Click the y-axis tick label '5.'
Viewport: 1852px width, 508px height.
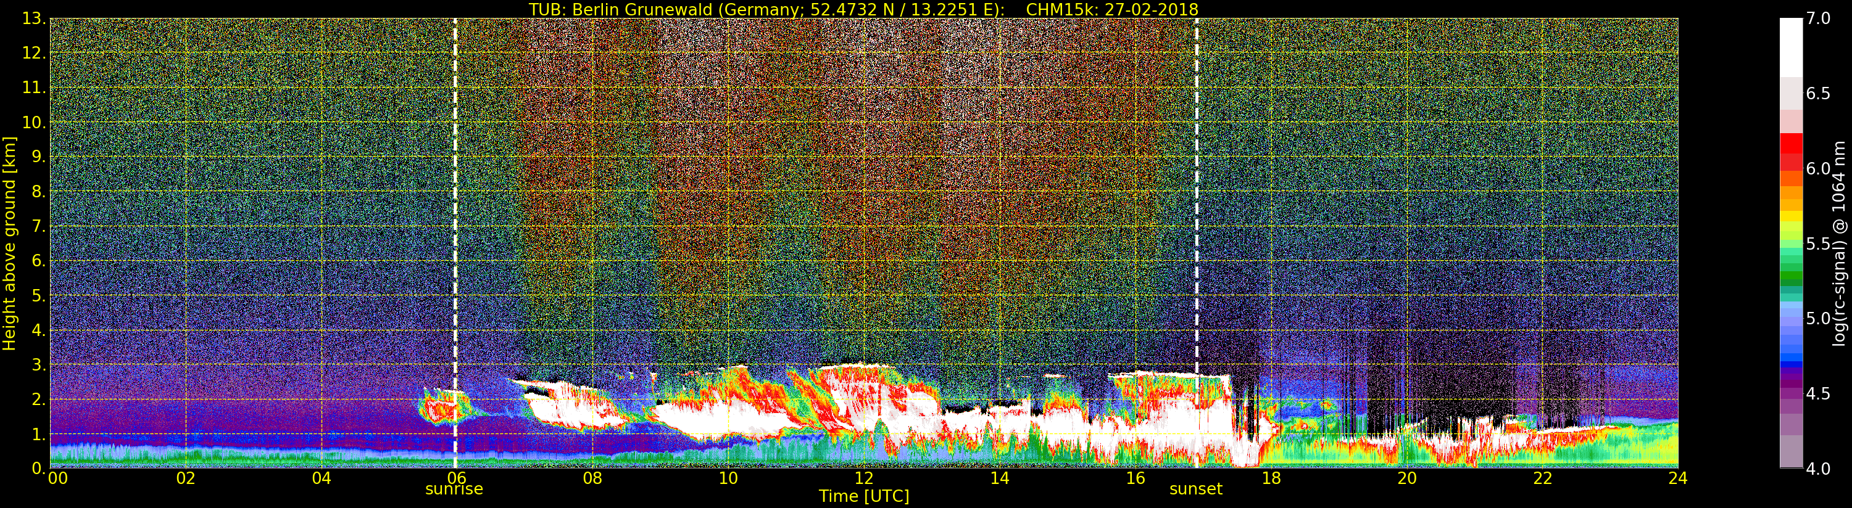(x=38, y=296)
